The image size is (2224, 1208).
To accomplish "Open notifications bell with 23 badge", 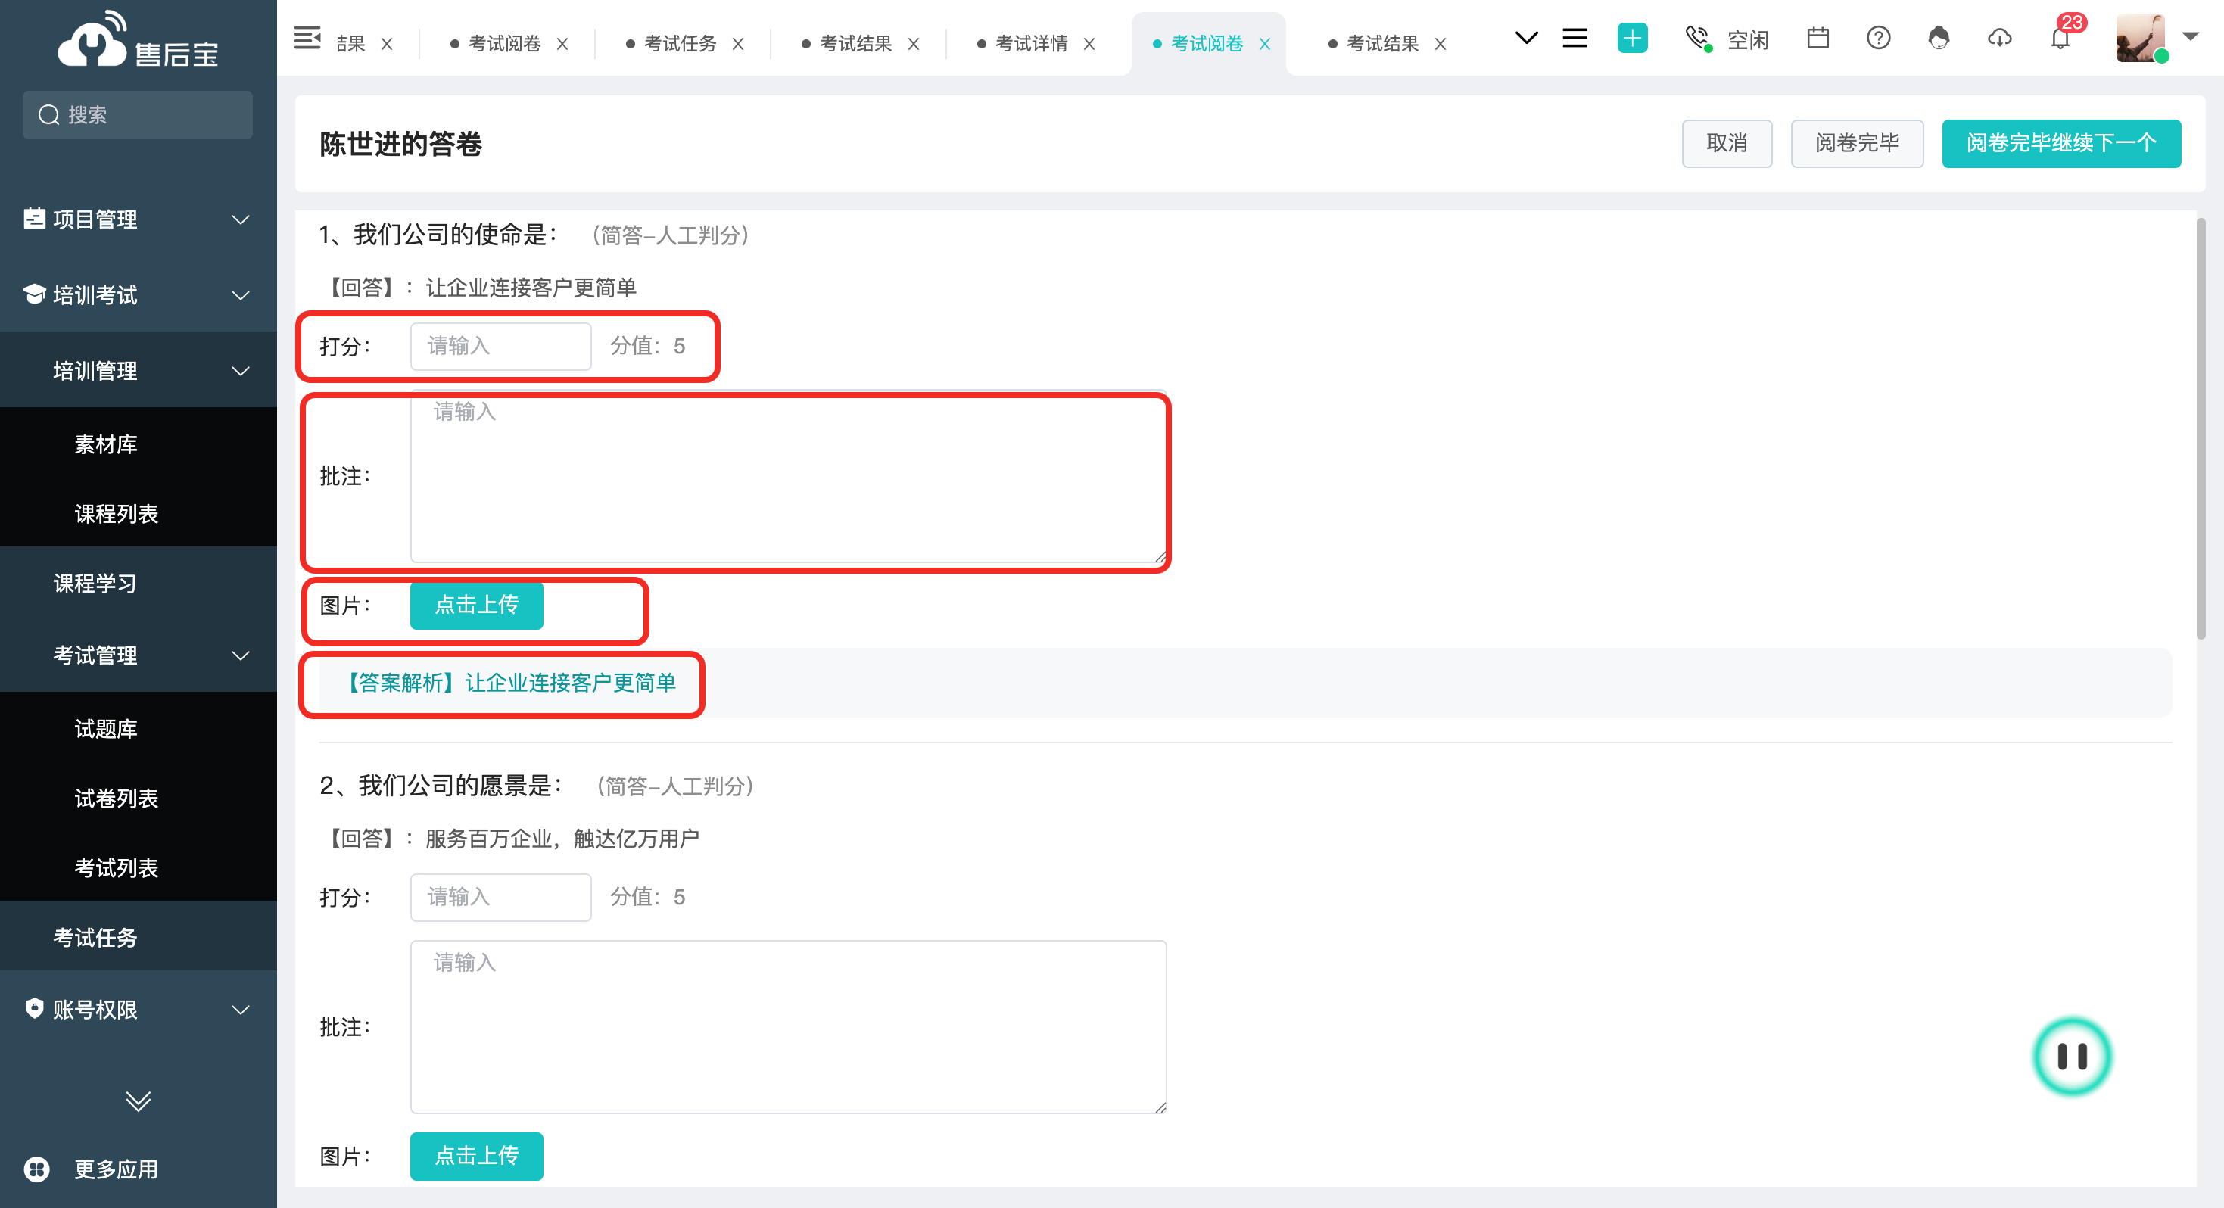I will [2060, 39].
